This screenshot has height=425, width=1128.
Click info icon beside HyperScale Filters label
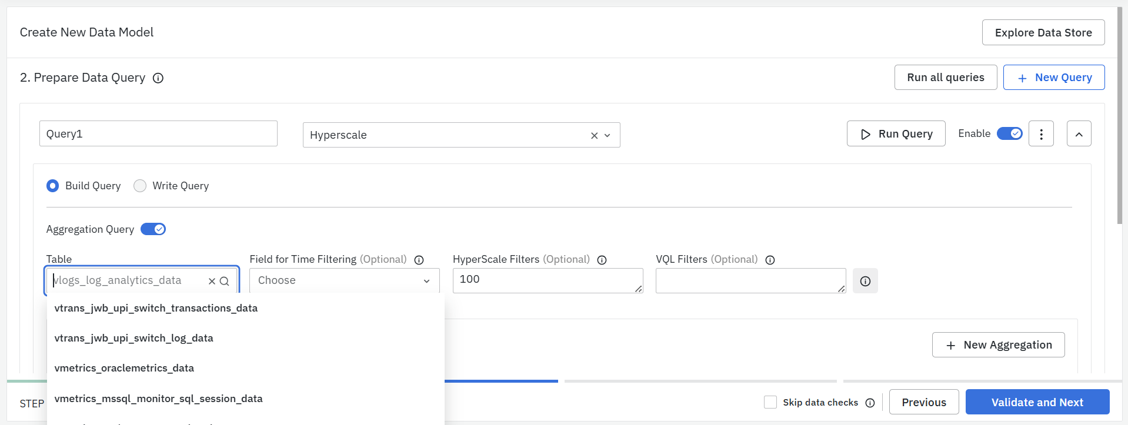coord(602,260)
